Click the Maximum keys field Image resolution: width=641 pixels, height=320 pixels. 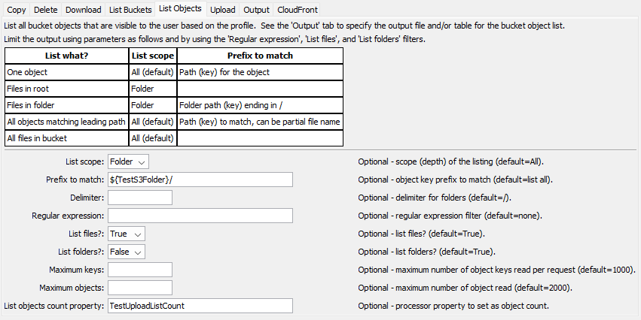click(x=140, y=270)
